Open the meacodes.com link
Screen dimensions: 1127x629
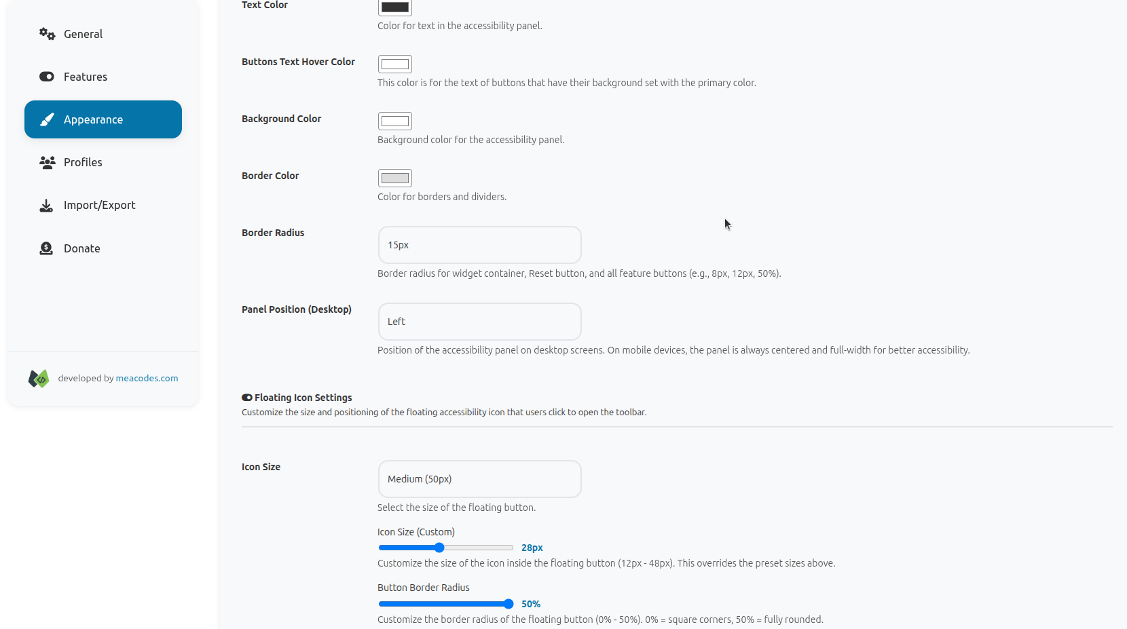click(147, 379)
